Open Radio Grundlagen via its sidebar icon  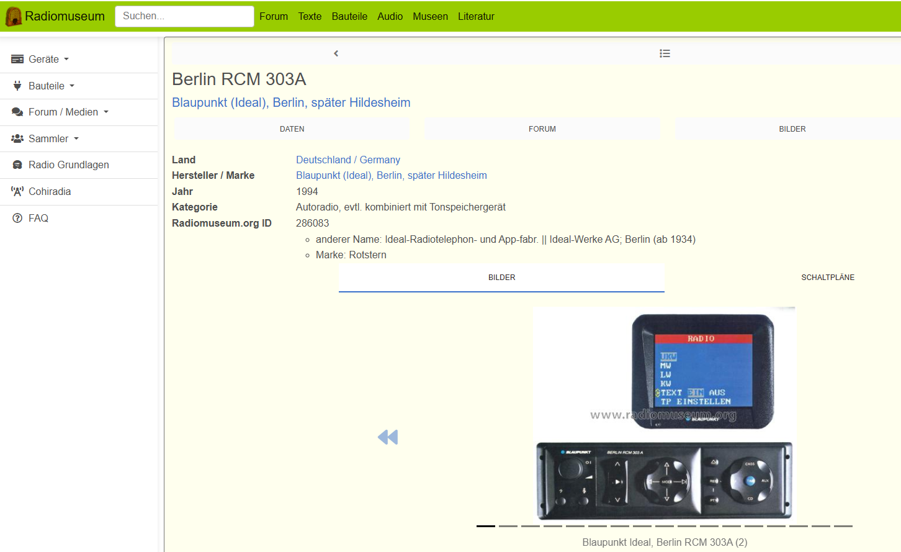[17, 165]
